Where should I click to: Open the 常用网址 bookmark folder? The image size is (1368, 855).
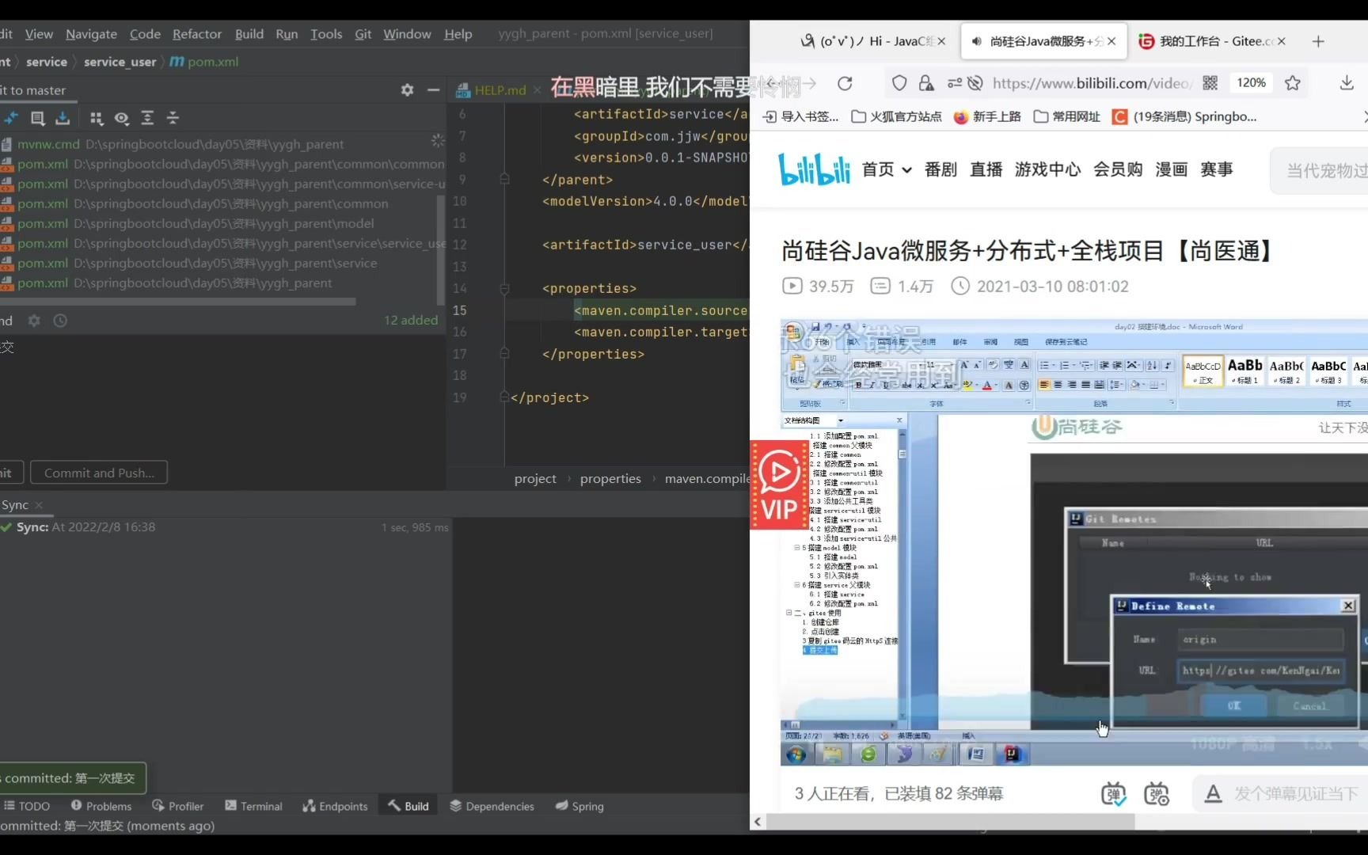click(x=1066, y=116)
